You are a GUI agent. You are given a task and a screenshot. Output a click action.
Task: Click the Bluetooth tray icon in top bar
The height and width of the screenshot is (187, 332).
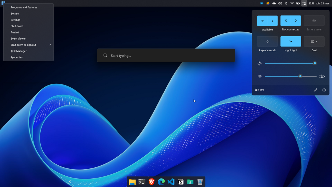pos(286,3)
